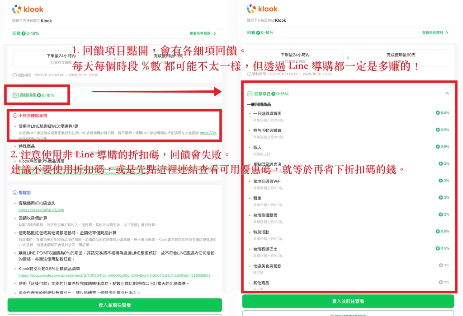Click the 活動期間 date range in the left screenshot
Screen dimensions: 463x316
tap(57, 75)
